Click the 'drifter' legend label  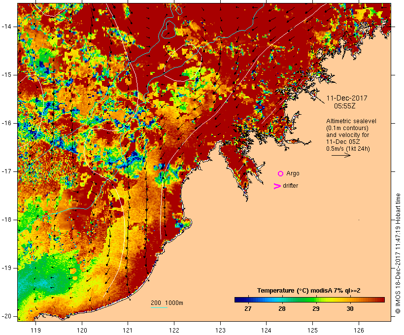click(x=290, y=186)
